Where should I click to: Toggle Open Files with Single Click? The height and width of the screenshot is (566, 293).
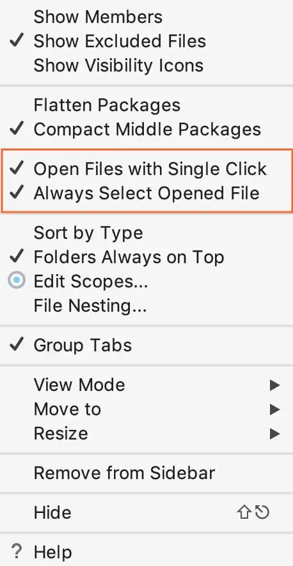[x=146, y=169]
